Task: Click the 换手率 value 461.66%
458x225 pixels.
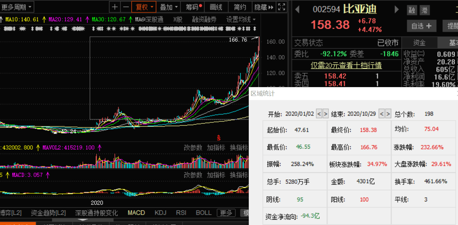Action: [x=436, y=181]
